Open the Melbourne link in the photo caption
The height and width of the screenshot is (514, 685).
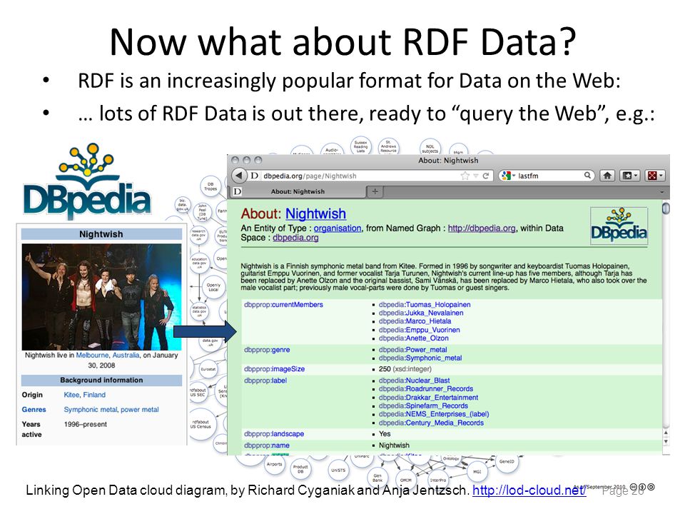92,356
